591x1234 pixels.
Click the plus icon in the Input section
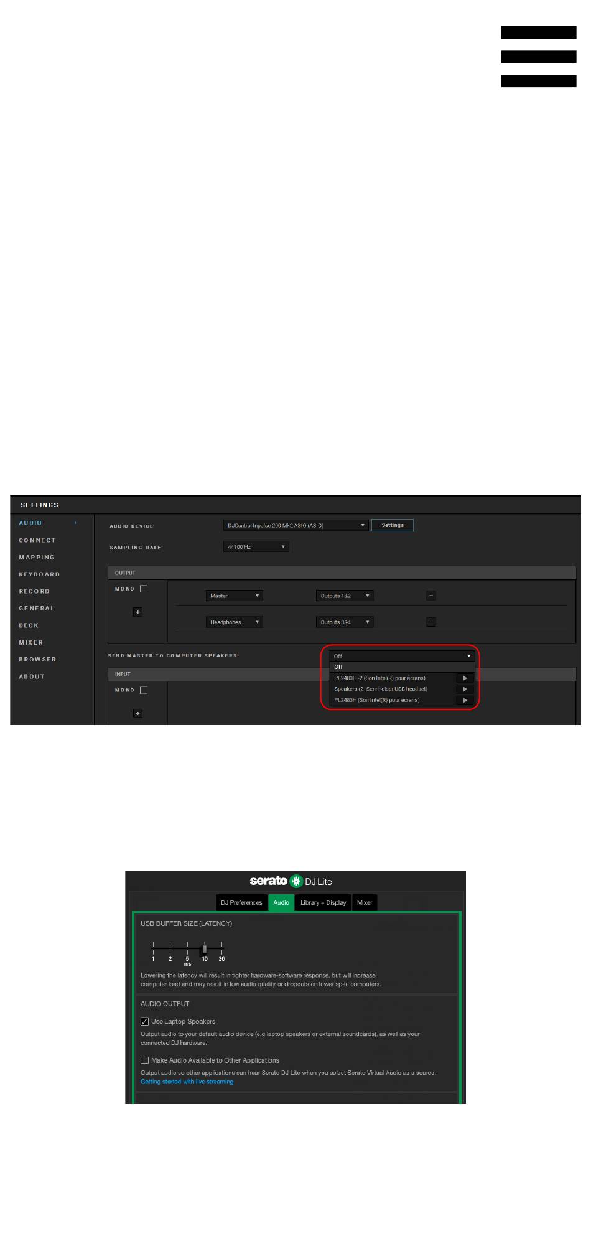[138, 713]
